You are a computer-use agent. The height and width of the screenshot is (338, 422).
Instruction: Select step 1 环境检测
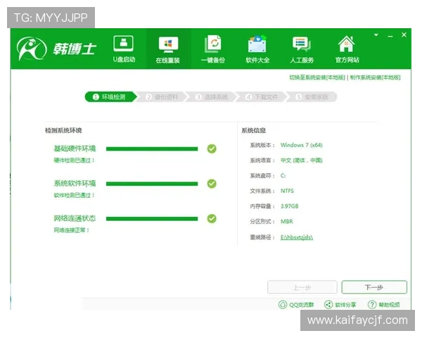(110, 97)
